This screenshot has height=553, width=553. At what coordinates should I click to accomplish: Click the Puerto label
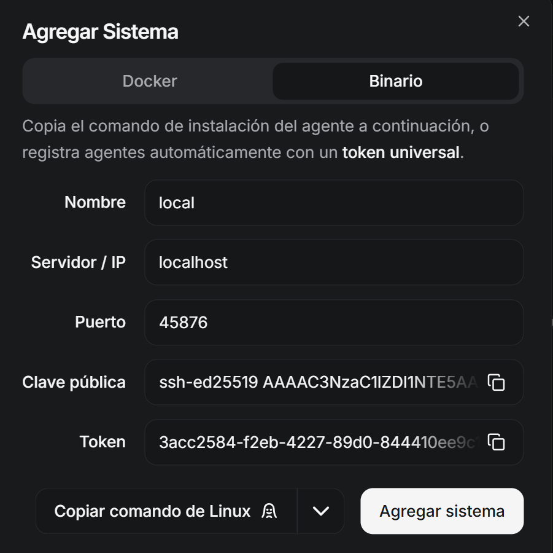click(x=100, y=323)
